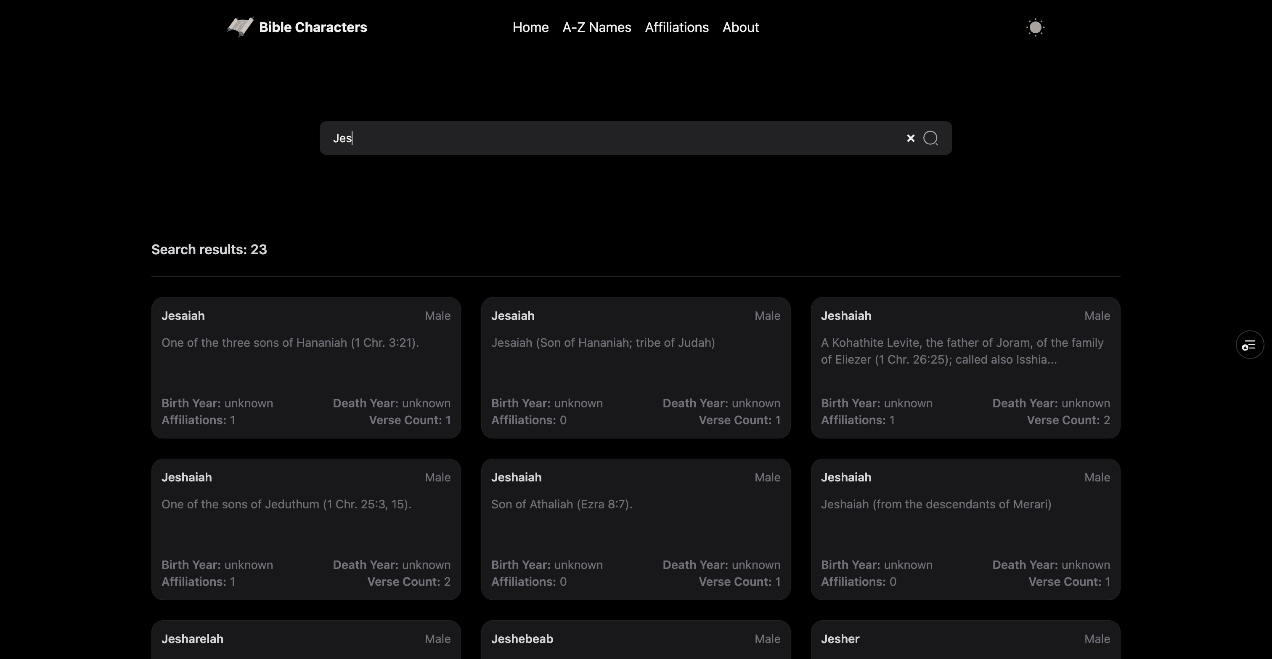Click 'Affiliations: 1' on Jeduthum sons card

point(198,582)
